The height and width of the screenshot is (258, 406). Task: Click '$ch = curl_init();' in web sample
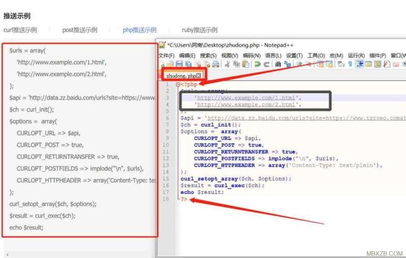pyautogui.click(x=32, y=109)
